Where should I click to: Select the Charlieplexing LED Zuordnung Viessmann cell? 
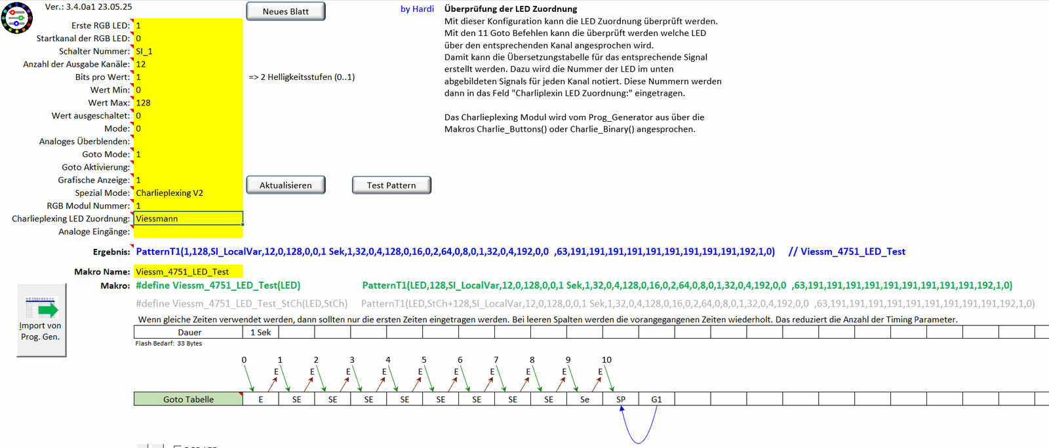(188, 219)
